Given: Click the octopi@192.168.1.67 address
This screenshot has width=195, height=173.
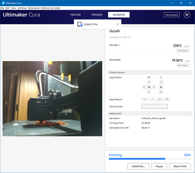Looking at the screenshot, I should 120,37.
